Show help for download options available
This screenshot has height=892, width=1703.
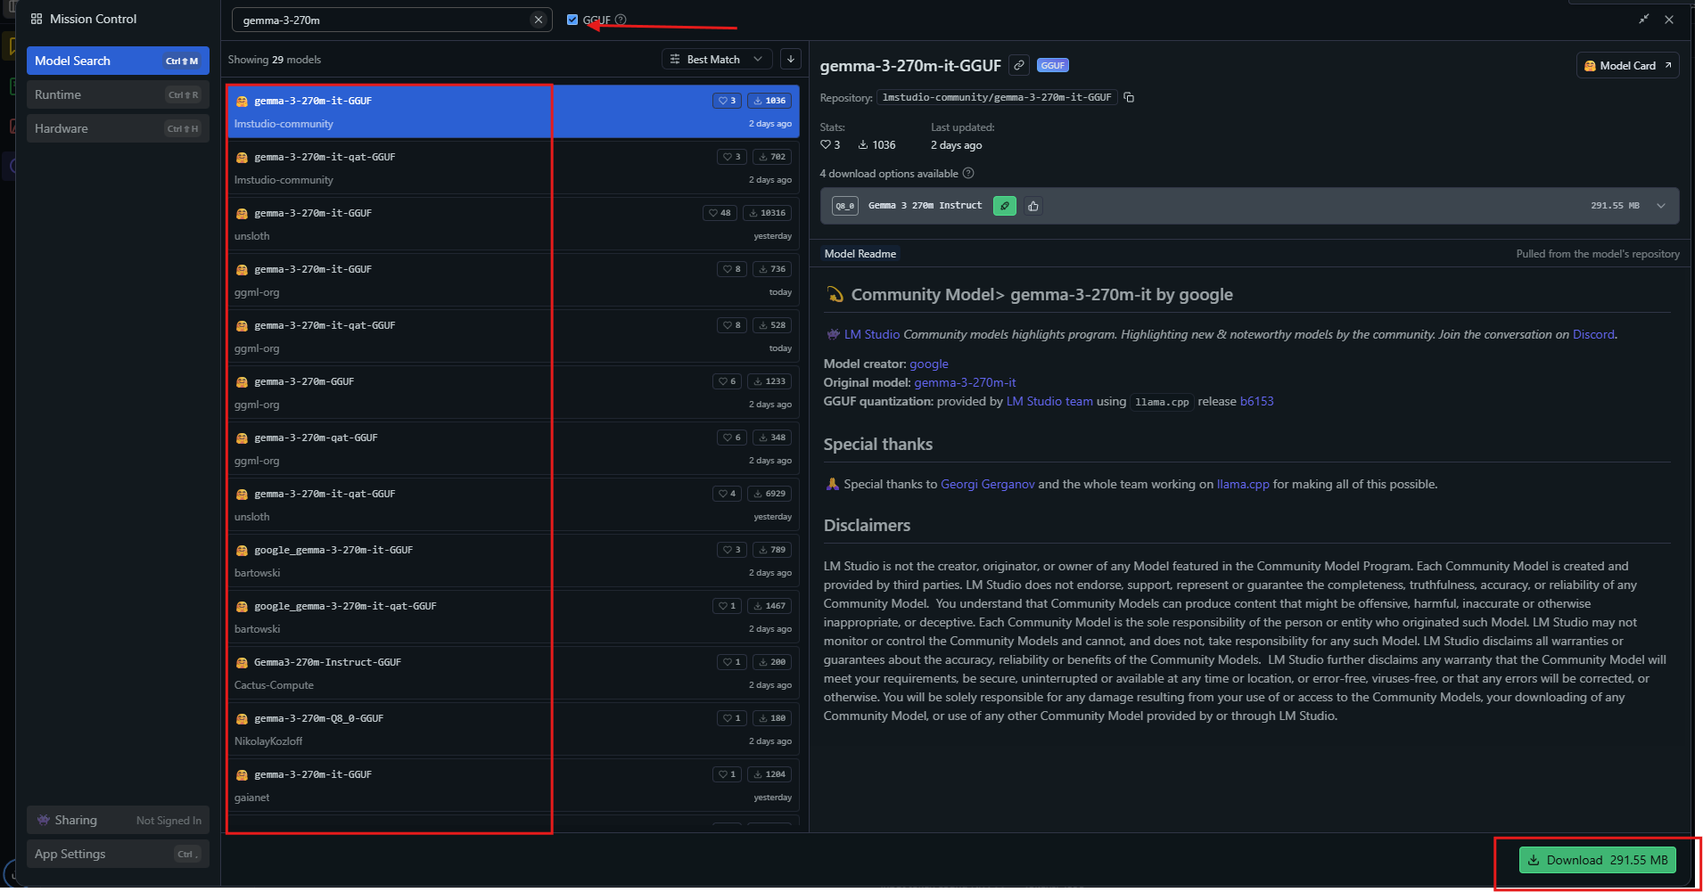(x=968, y=173)
